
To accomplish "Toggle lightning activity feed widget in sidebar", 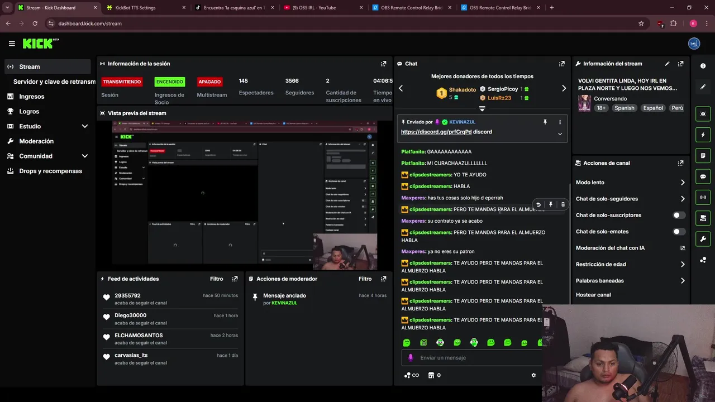I will (703, 135).
